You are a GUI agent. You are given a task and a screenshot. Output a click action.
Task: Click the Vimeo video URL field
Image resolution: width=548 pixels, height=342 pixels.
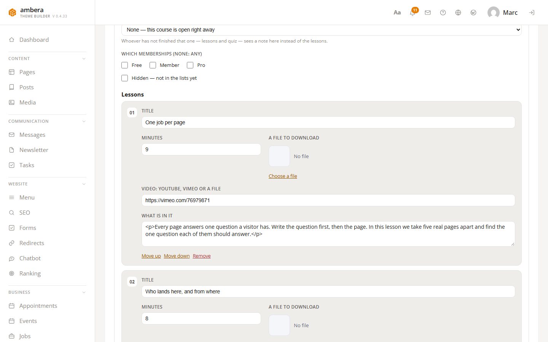(x=328, y=200)
